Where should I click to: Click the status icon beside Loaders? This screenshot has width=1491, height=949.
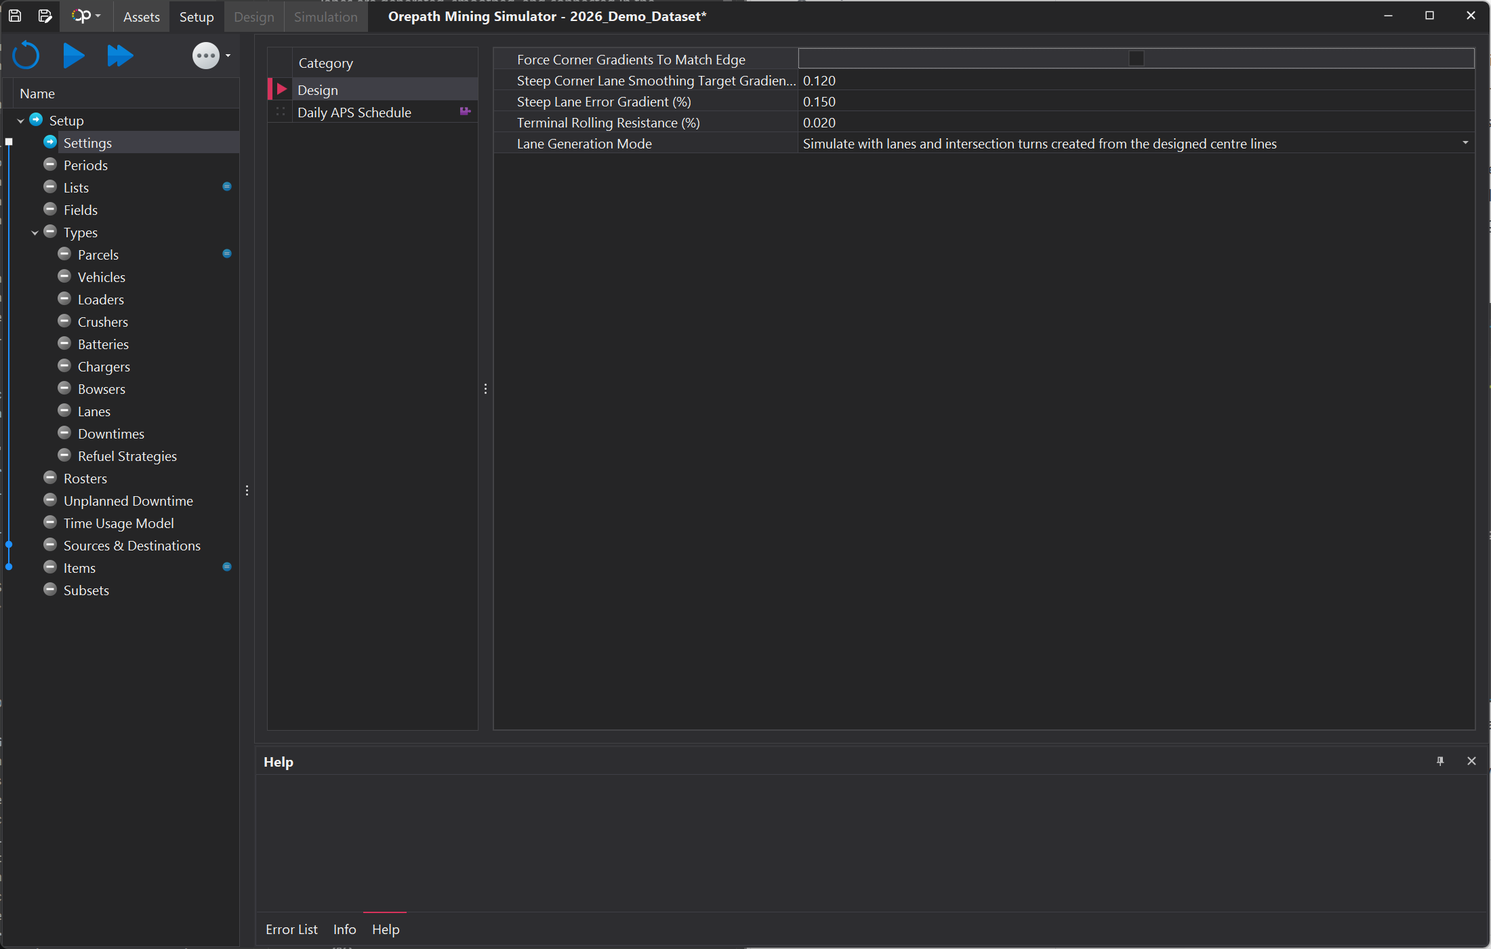point(64,299)
